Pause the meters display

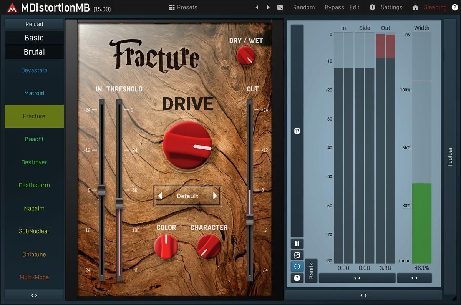click(x=297, y=244)
